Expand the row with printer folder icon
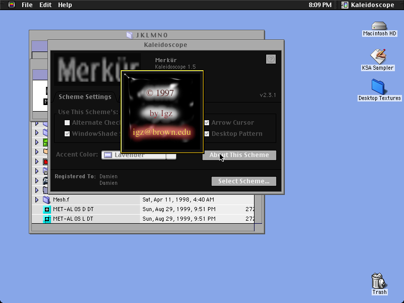 (36, 171)
